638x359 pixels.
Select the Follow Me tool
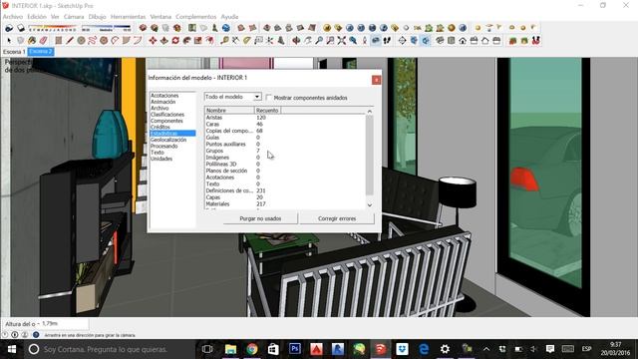[186, 40]
